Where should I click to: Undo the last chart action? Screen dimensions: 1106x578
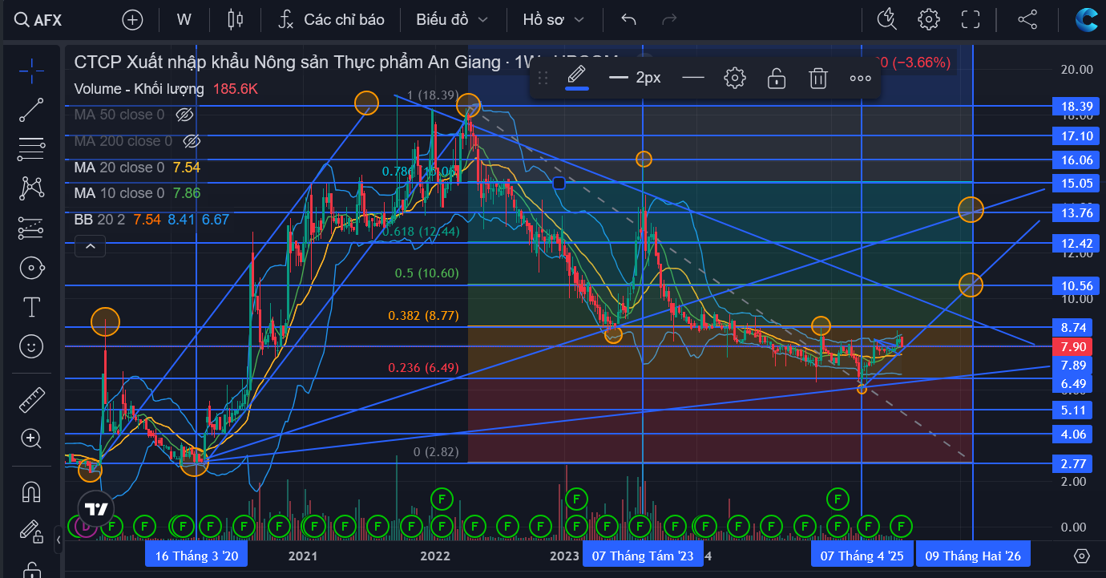[628, 20]
